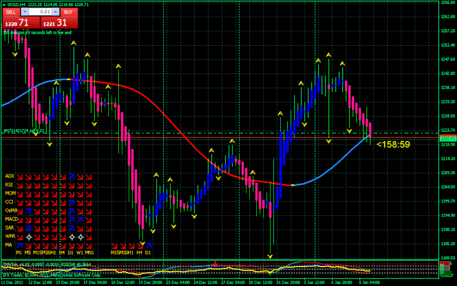Image resolution: width=457 pixels, height=286 pixels.
Task: Click the DJVTos RSI(14) indicator label
Action: tap(47, 264)
